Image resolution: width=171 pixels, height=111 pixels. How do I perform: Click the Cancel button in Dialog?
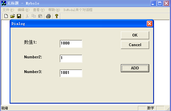click(135, 45)
